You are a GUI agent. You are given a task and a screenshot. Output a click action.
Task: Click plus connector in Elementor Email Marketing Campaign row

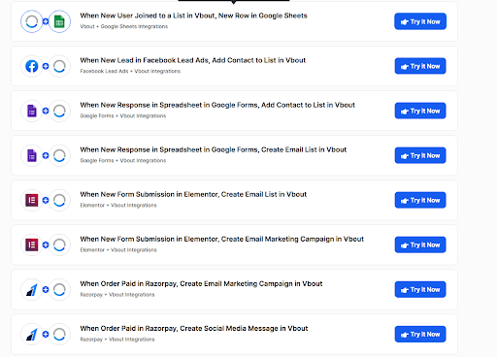pyautogui.click(x=46, y=244)
